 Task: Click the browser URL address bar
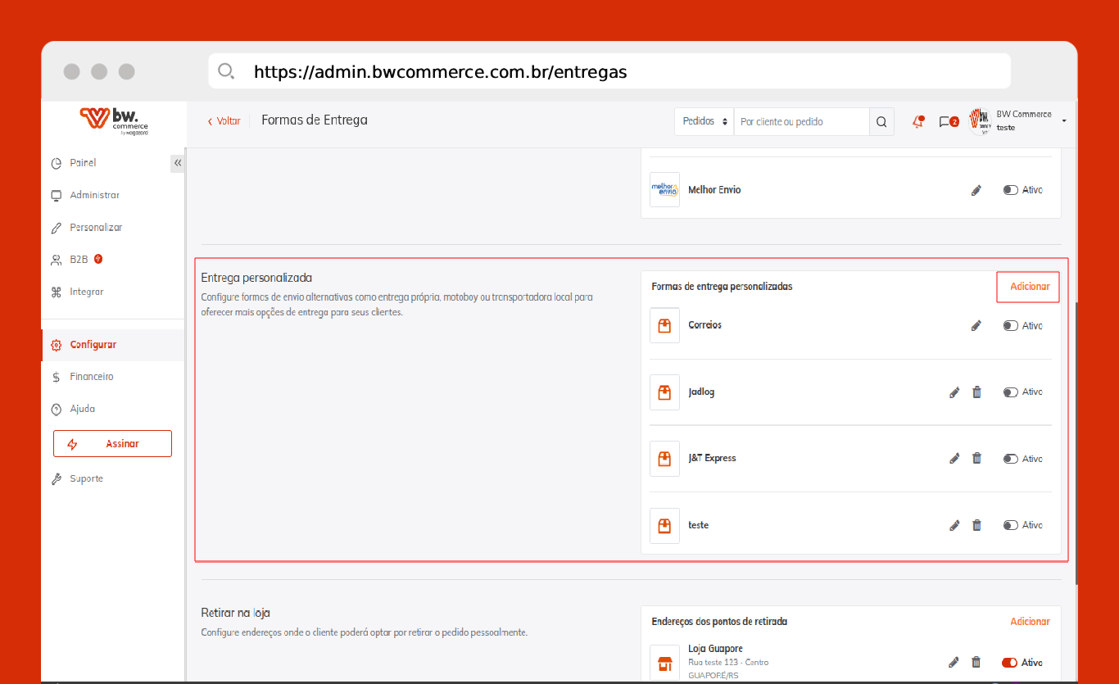(609, 71)
